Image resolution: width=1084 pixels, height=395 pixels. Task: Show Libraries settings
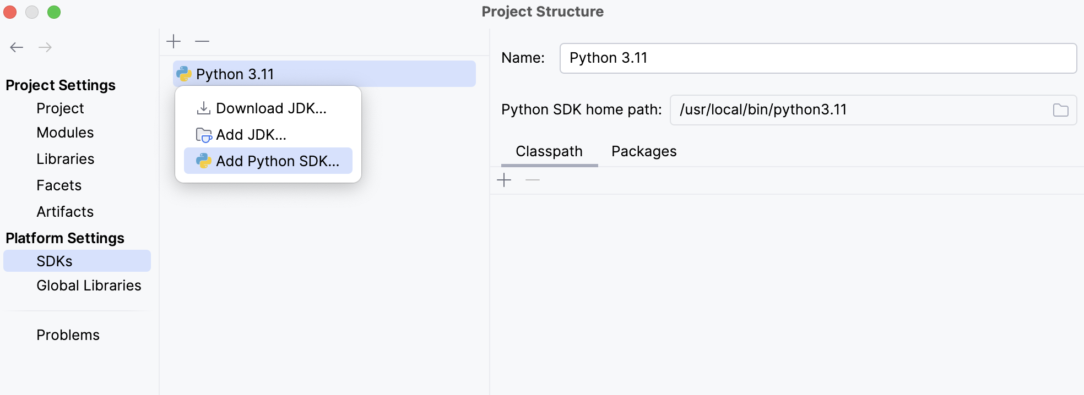66,159
